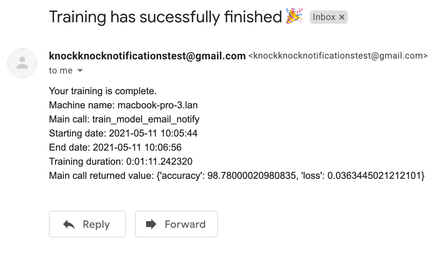This screenshot has height=256, width=439.
Task: Click the sender's profile avatar
Action: (22, 63)
